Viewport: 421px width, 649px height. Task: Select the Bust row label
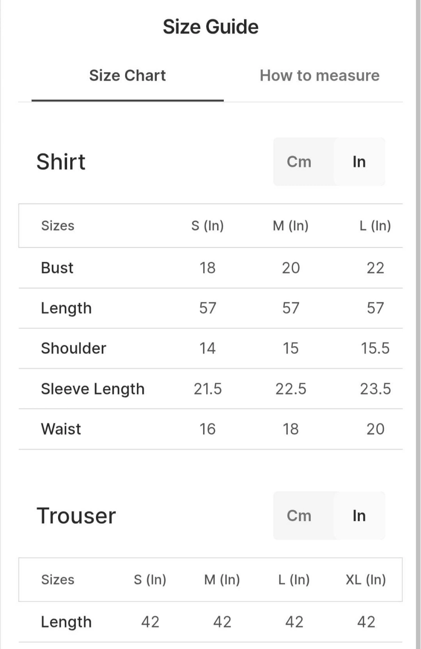click(57, 268)
